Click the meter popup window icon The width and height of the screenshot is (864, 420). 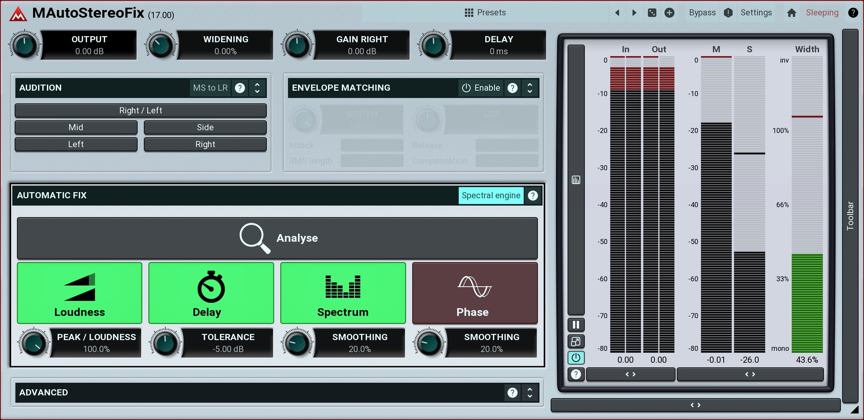tap(576, 341)
